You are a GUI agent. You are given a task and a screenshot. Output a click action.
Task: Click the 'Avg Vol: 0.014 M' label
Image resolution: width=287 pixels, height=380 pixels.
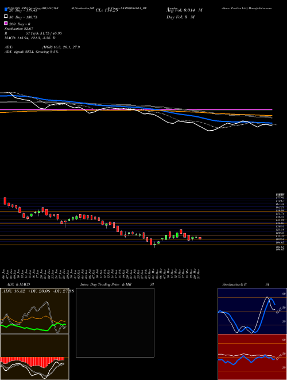pyautogui.click(x=184, y=10)
